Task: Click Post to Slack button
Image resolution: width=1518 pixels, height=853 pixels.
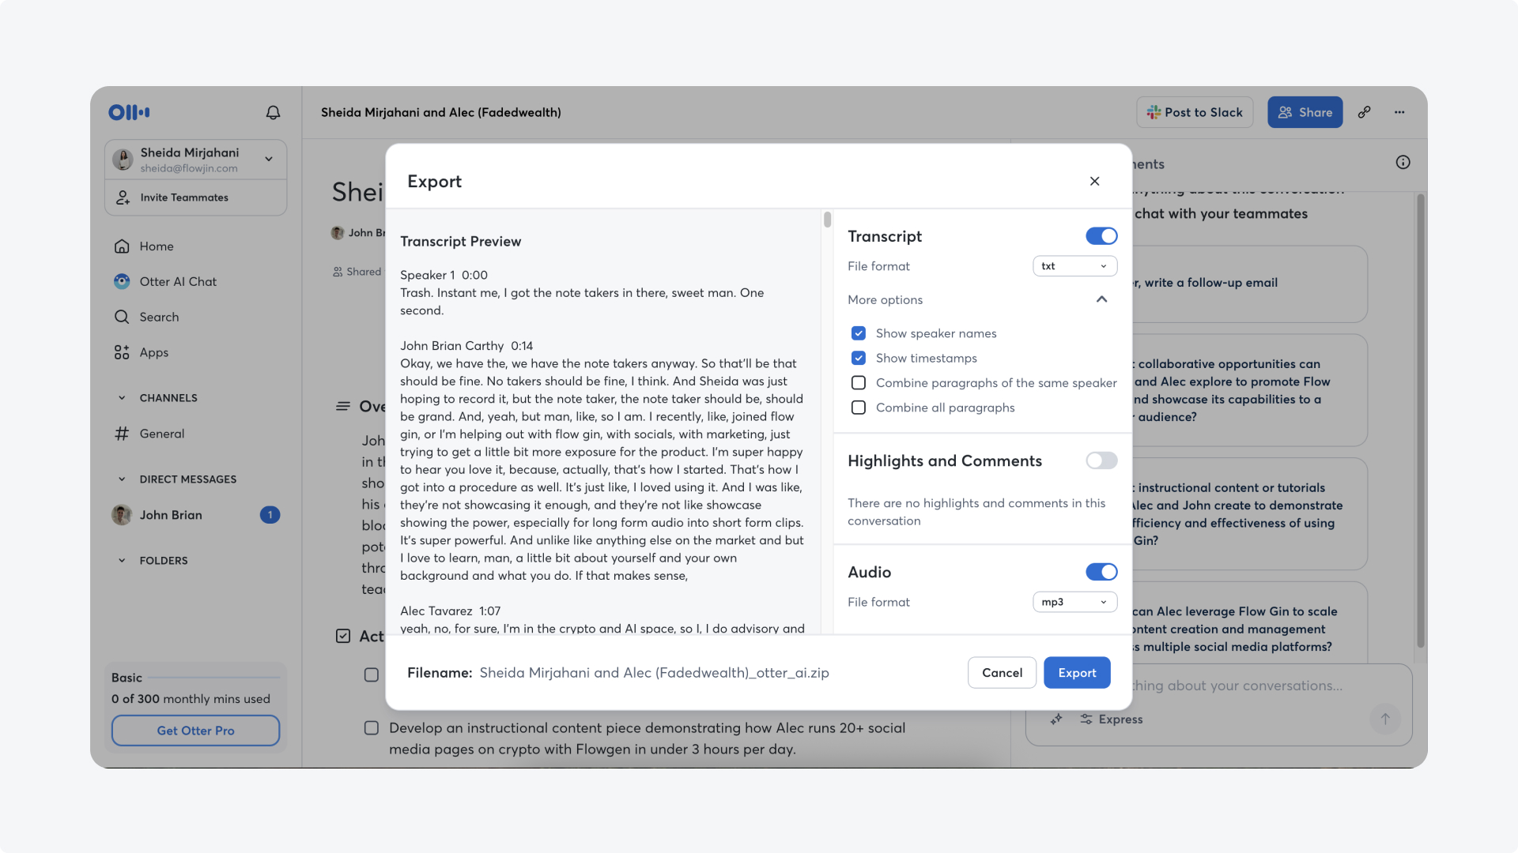Action: pyautogui.click(x=1195, y=112)
